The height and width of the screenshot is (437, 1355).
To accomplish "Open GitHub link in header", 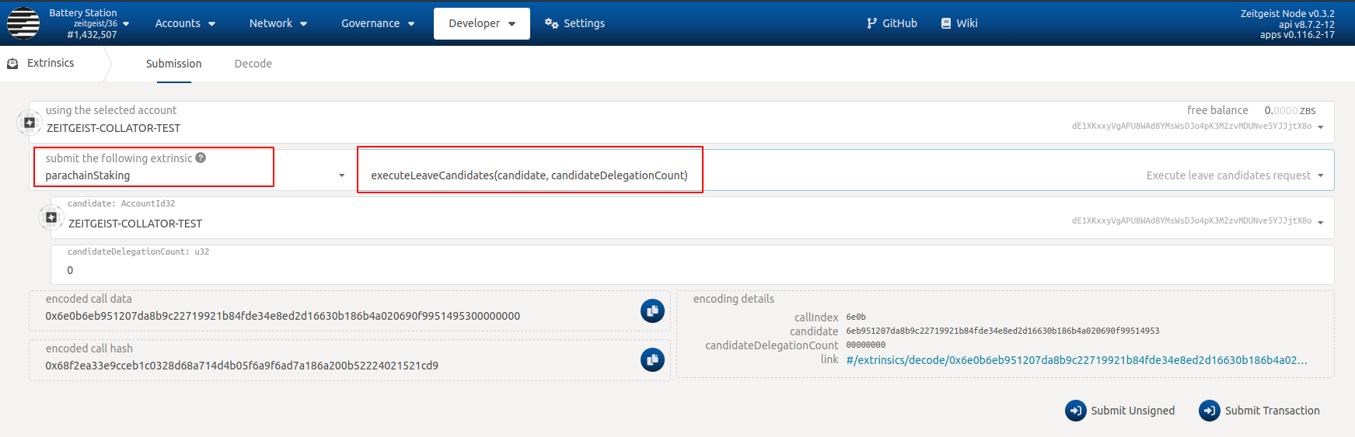I will pos(892,23).
